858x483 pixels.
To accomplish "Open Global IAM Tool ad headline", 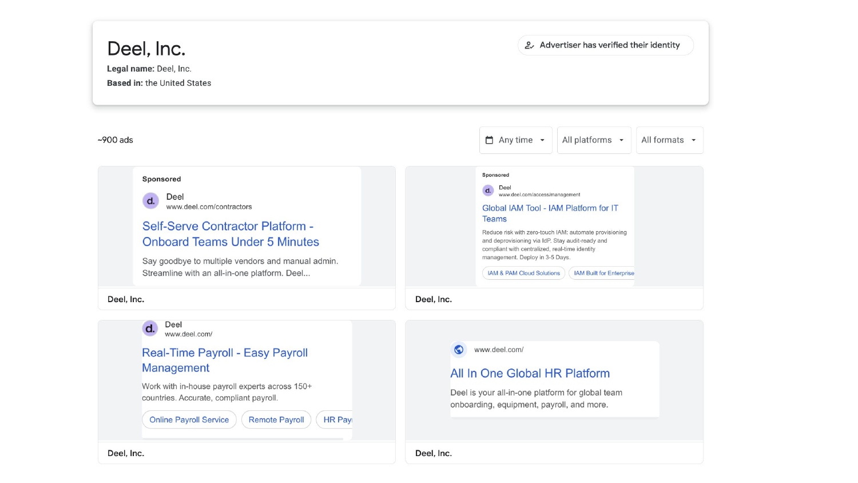I will 550,213.
